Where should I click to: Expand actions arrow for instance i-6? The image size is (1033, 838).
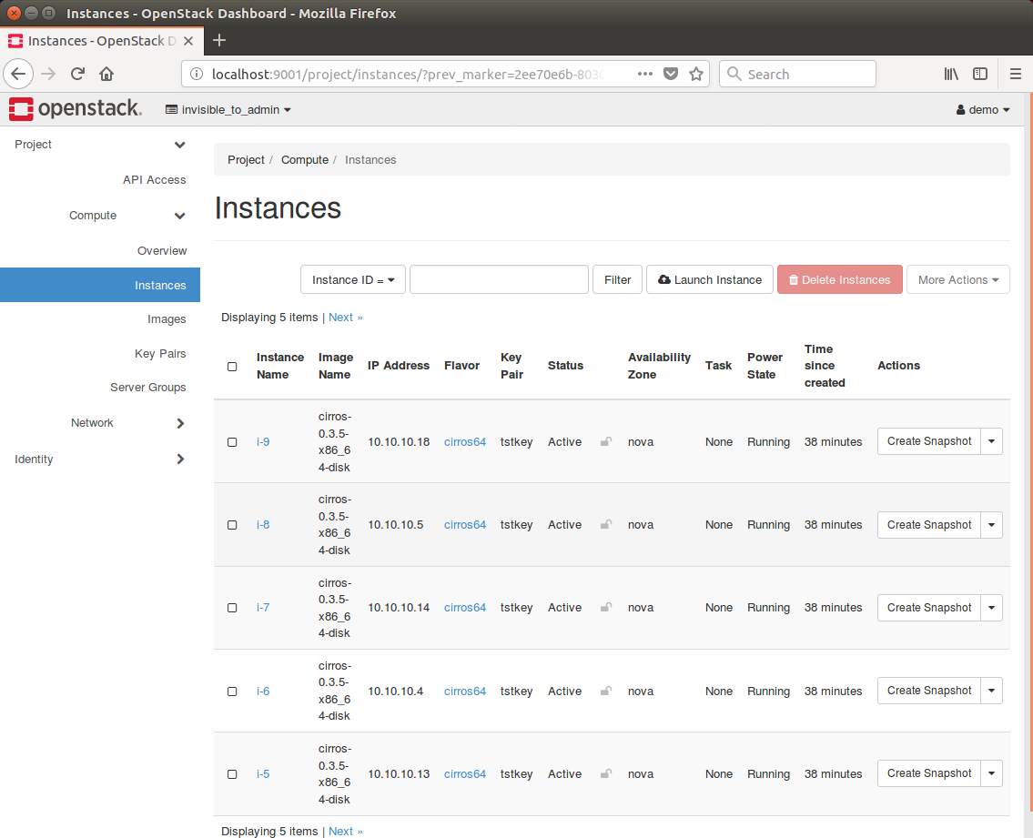[991, 691]
